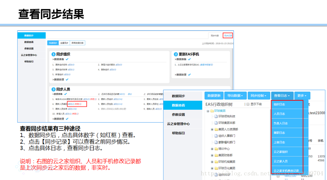The height and width of the screenshot is (180, 327).
Task: Click folder icon of 环球集团 root node
Action: pos(212,111)
